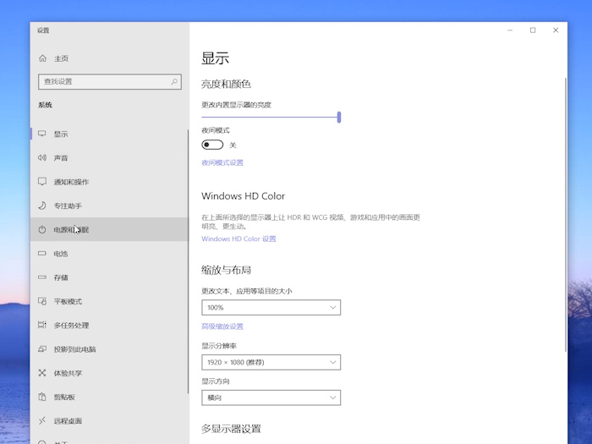The height and width of the screenshot is (444, 592).
Task: Click the main content vertical scrollbar
Action: 566,215
